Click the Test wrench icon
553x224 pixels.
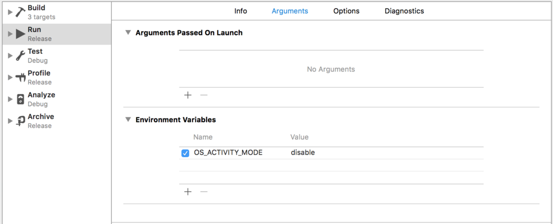[20, 55]
